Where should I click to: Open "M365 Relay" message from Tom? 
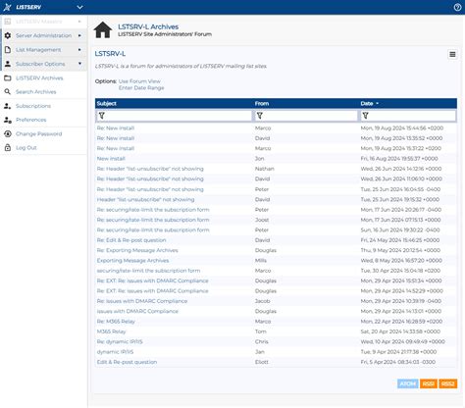(111, 331)
